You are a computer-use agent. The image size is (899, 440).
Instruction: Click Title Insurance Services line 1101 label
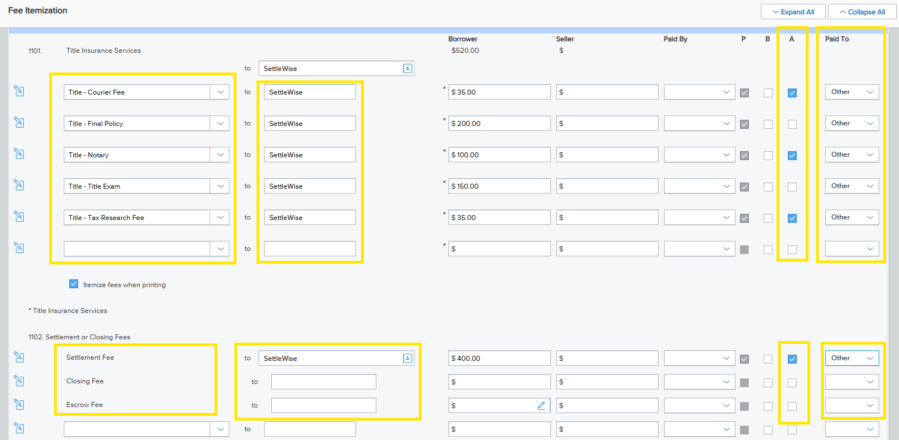coord(103,51)
